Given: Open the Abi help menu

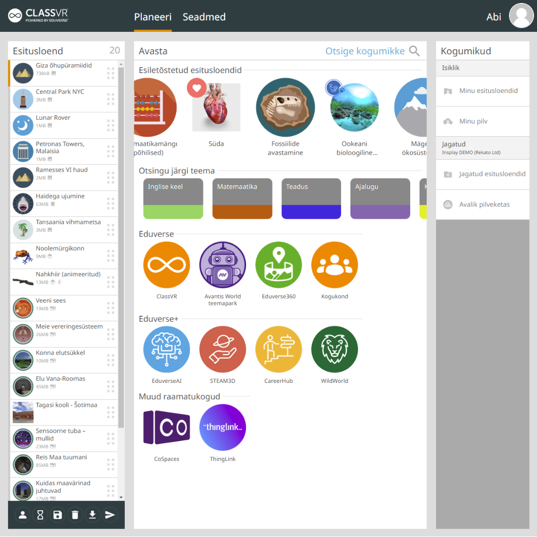Looking at the screenshot, I should coord(493,16).
